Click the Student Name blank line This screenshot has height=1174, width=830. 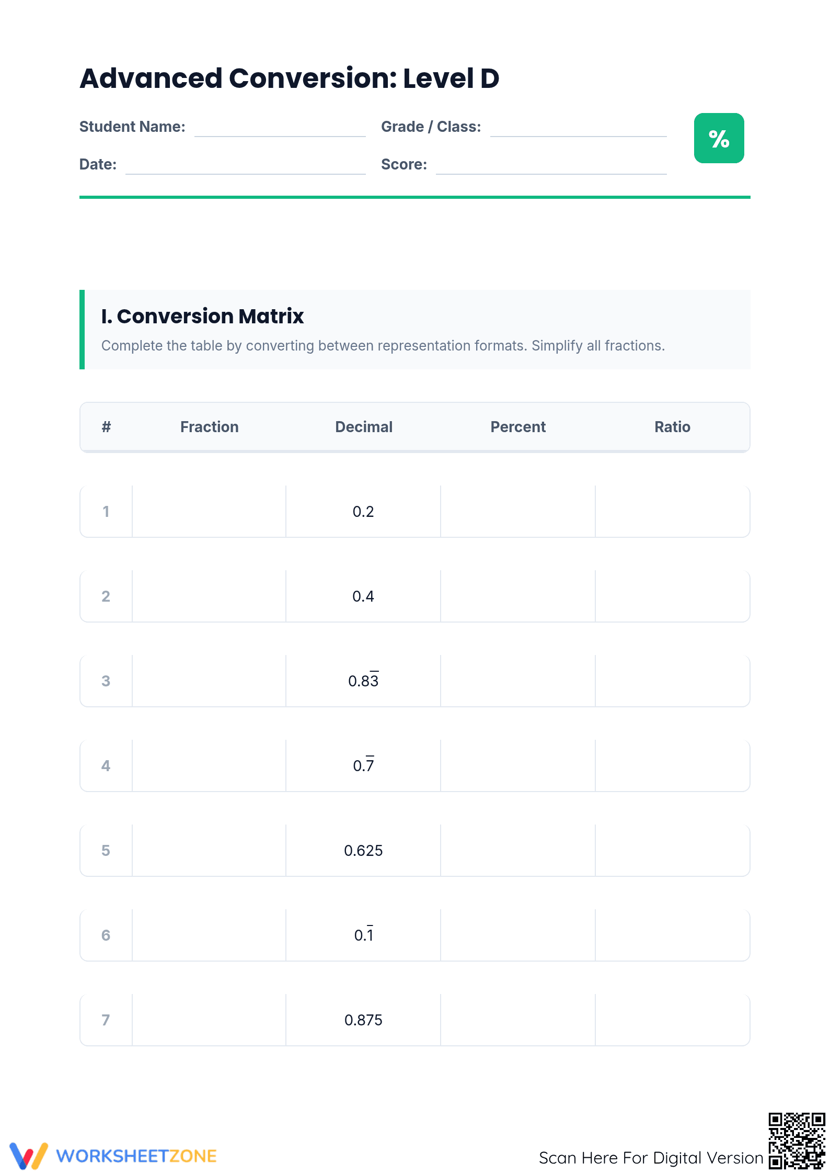click(280, 129)
